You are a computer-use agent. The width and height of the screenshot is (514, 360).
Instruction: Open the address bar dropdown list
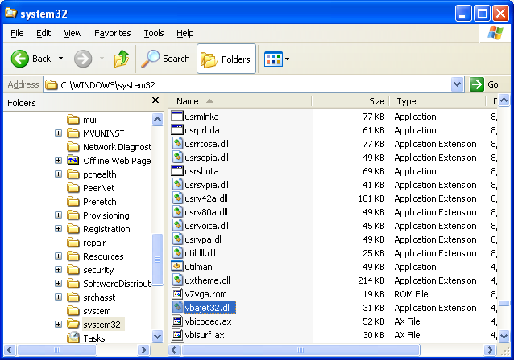click(457, 84)
